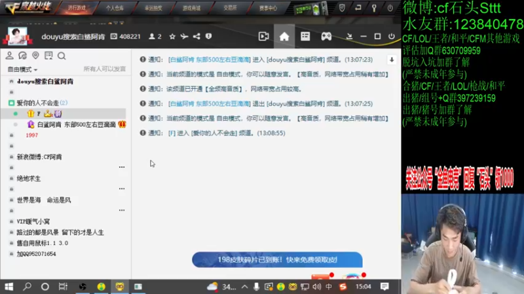The width and height of the screenshot is (524, 294).
Task: Click volume speaker icon in tray
Action: (316, 287)
